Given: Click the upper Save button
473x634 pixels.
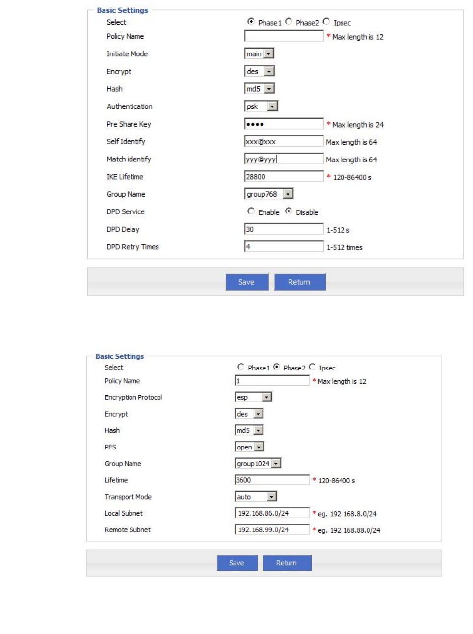Looking at the screenshot, I should pos(247,282).
